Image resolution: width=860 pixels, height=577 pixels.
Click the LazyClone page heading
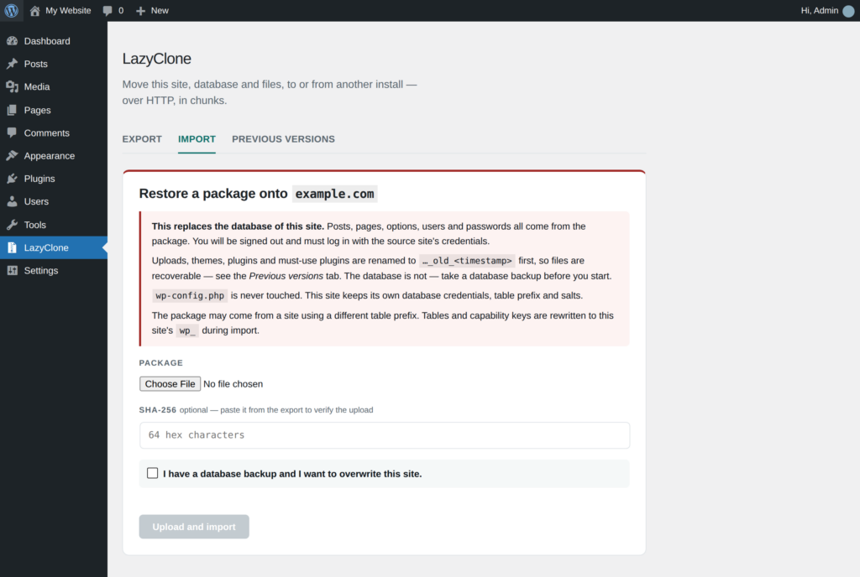157,59
